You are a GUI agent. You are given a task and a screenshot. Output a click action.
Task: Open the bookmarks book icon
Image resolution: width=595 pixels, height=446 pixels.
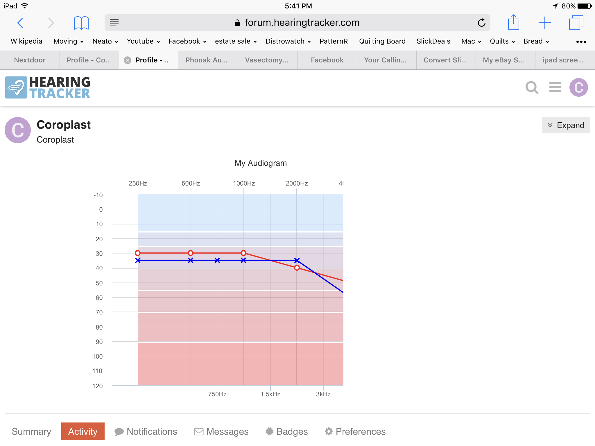point(81,23)
